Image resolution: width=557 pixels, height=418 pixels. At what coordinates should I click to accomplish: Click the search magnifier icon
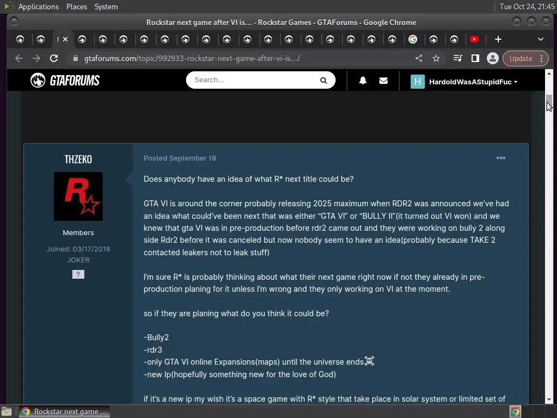coord(323,81)
